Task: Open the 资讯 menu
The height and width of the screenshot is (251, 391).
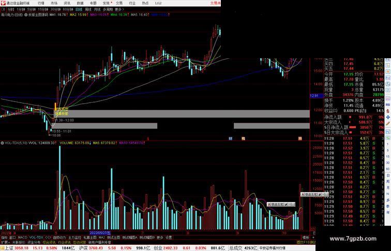Action: [x=67, y=3]
